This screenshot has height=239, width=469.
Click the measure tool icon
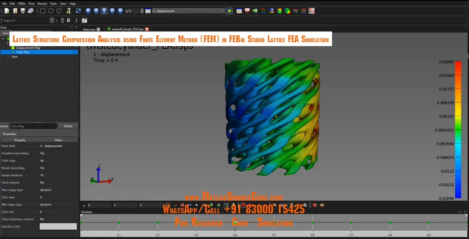pos(68,11)
